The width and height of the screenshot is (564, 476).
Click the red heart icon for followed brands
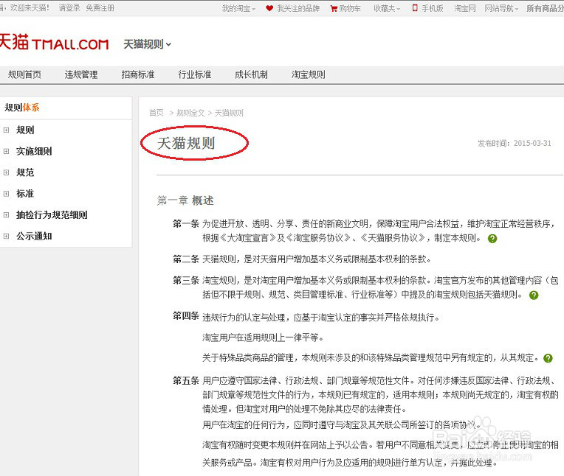pos(269,8)
